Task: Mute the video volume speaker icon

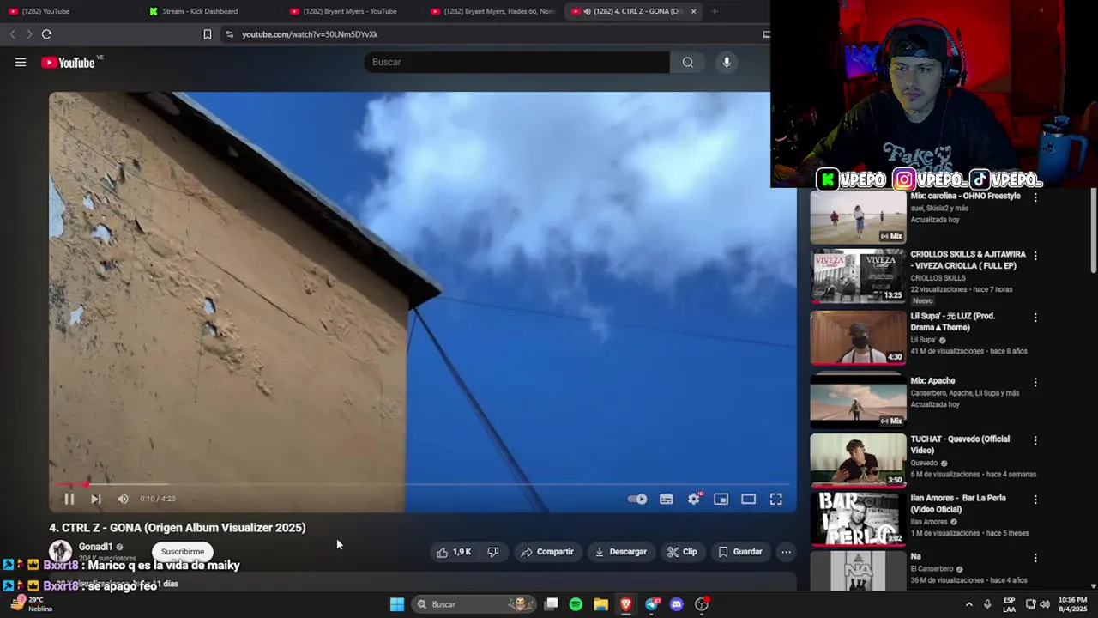Action: (x=123, y=499)
